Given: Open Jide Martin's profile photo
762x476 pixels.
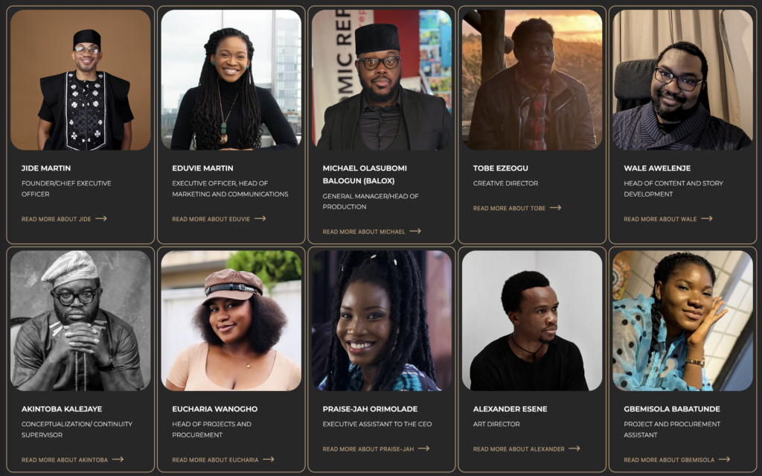Looking at the screenshot, I should (80, 80).
